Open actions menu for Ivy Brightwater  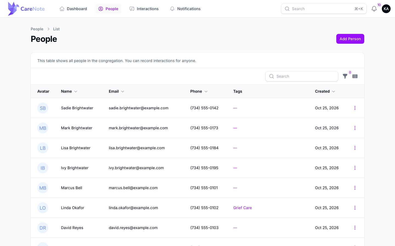(355, 168)
